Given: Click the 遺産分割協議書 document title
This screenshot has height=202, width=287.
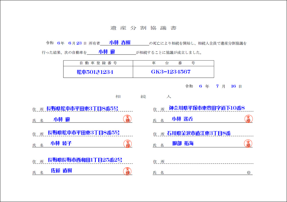Looking at the screenshot, I should (143, 28).
